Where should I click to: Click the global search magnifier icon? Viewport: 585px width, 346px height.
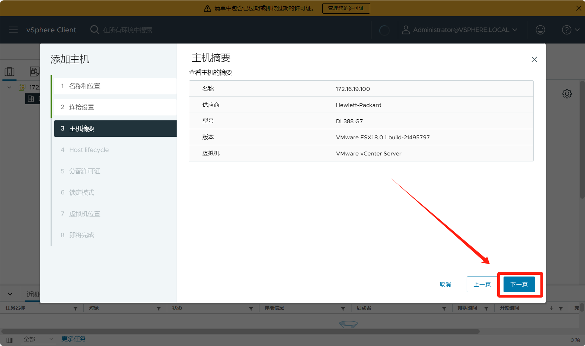click(94, 30)
